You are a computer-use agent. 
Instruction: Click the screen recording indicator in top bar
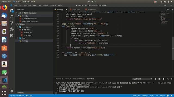[155, 2]
